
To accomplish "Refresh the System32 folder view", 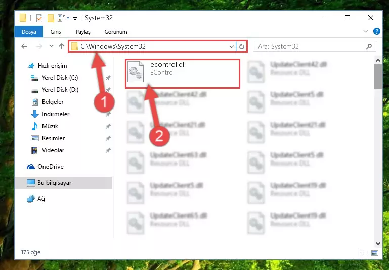I will coord(242,46).
